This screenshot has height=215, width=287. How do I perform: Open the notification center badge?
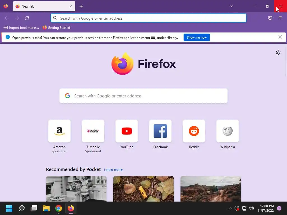coord(279,208)
